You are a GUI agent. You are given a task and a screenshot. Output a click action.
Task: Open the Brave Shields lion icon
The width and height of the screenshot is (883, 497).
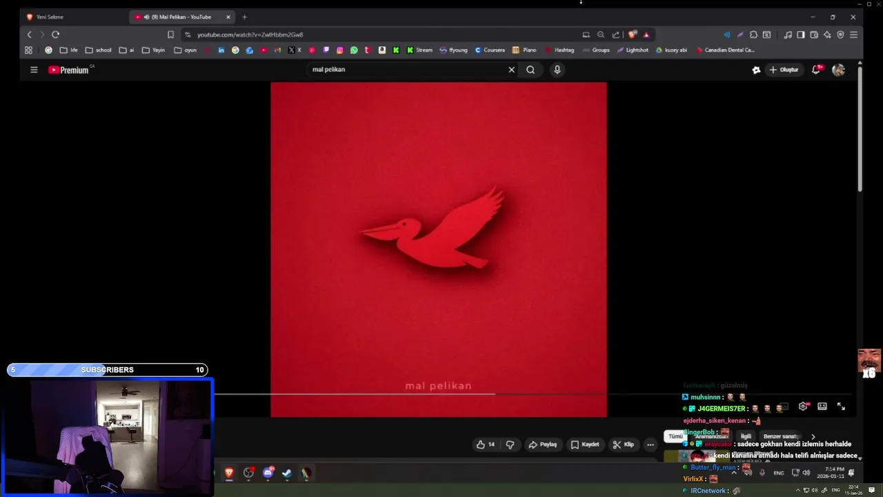coord(633,35)
